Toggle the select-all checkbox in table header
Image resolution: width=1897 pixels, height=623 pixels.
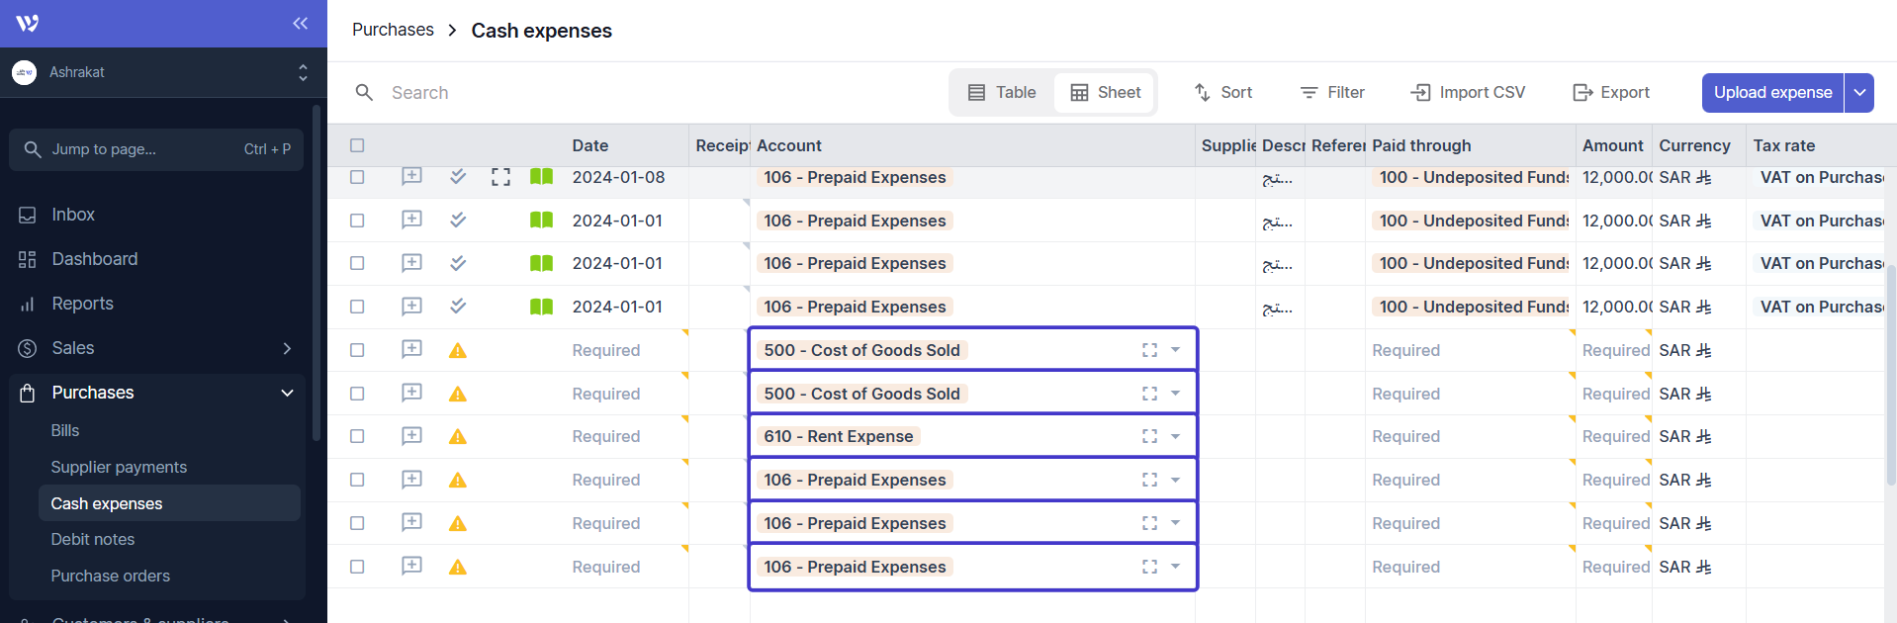[357, 145]
